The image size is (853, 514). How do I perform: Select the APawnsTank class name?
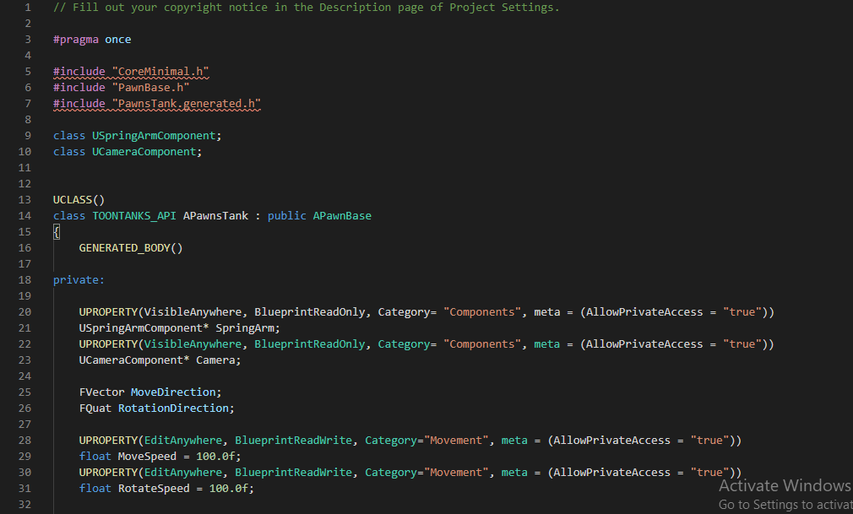coord(215,215)
